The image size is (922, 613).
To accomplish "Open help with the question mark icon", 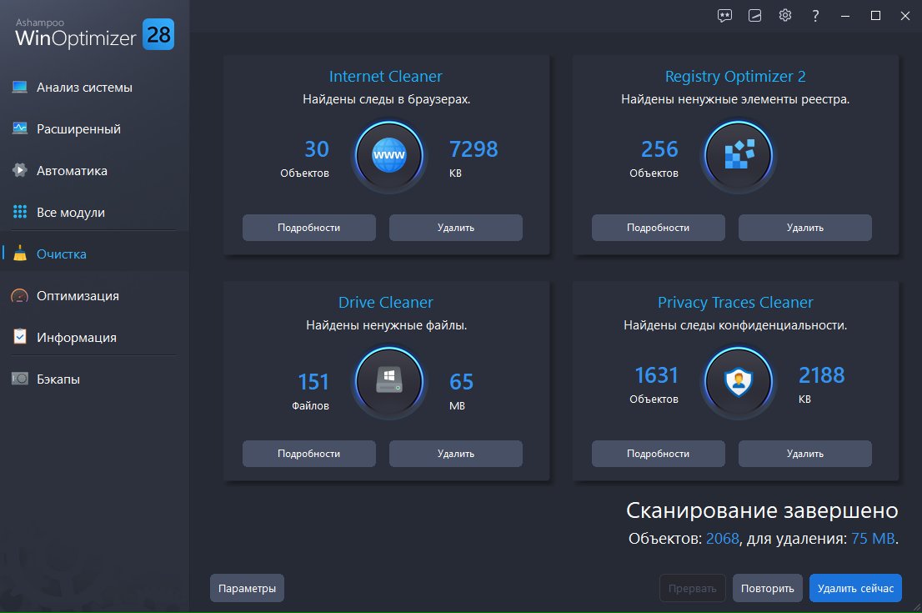I will pos(815,16).
